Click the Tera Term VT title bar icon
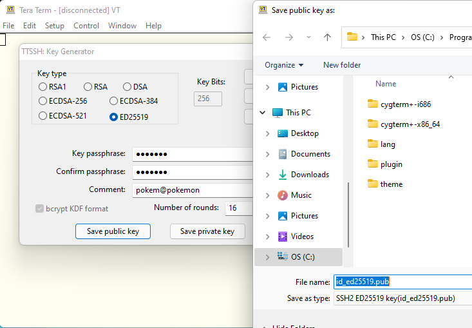472x328 pixels. click(x=10, y=10)
